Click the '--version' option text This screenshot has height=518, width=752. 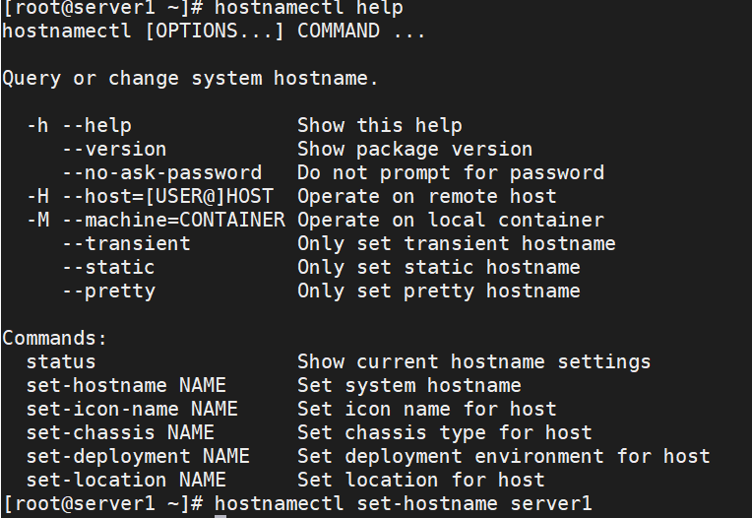114,149
